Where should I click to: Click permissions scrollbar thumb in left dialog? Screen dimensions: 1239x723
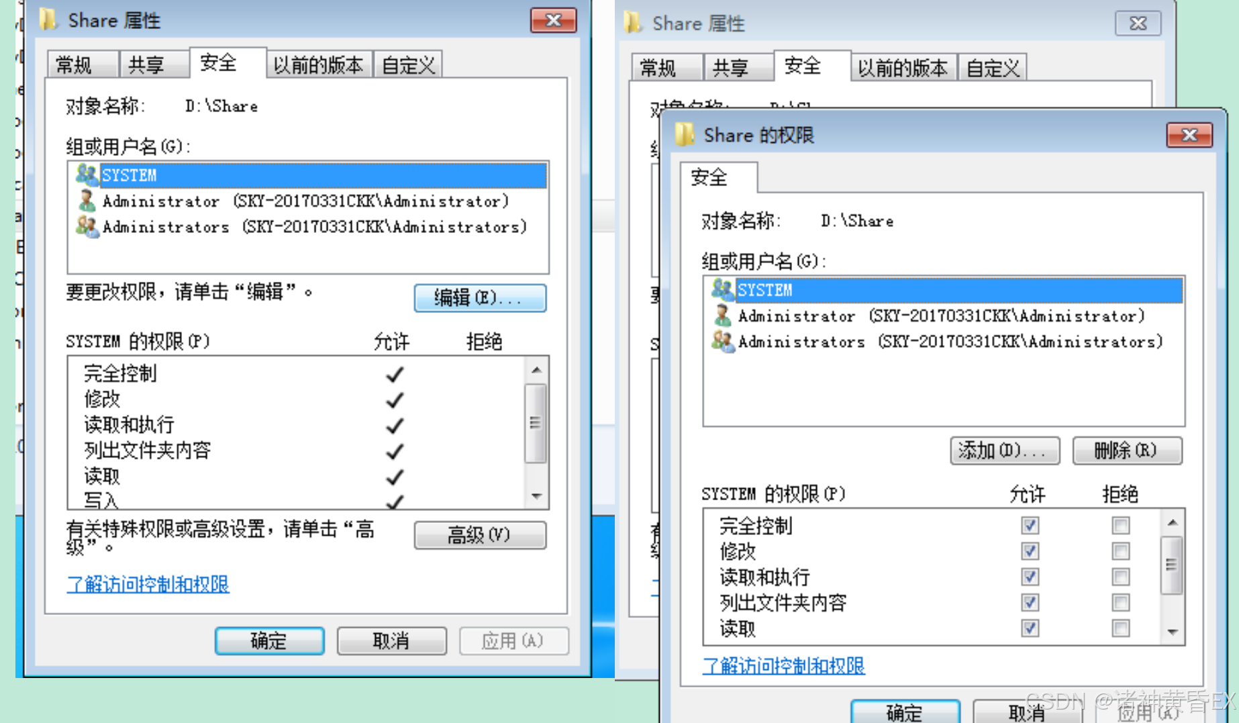coord(536,423)
